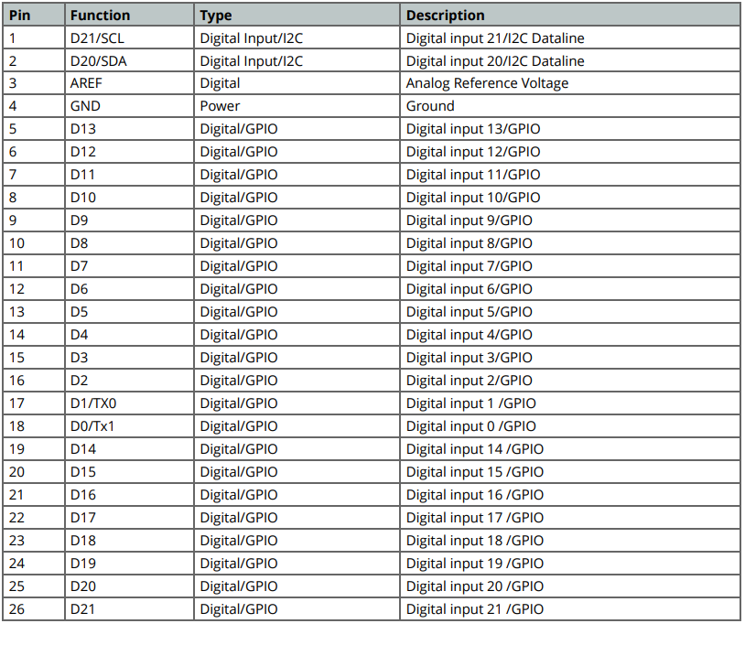Screen dimensions: 745x645
Task: Click the Power type cell
Action: (297, 106)
